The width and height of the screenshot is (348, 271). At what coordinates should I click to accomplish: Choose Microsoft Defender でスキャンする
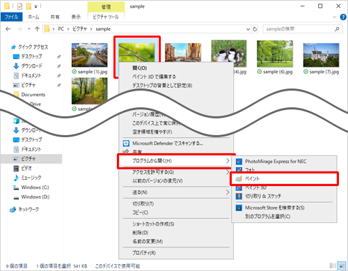tap(176, 144)
